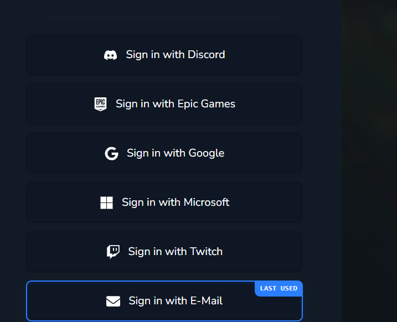Sign in with Twitch
This screenshot has height=322, width=397.
164,252
